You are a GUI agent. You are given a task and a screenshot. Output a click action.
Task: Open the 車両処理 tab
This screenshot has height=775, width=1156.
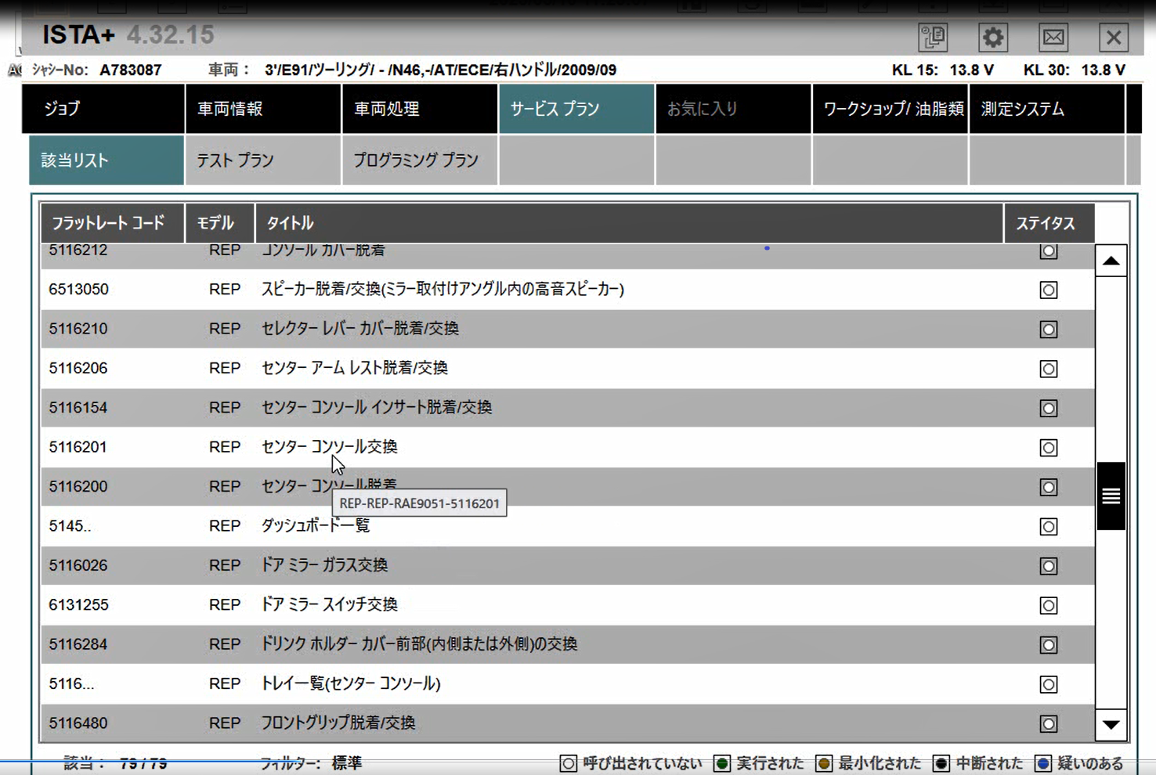tap(420, 109)
